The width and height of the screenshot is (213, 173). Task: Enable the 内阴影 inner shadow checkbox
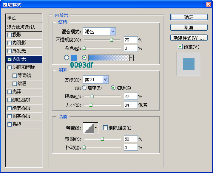(9, 43)
